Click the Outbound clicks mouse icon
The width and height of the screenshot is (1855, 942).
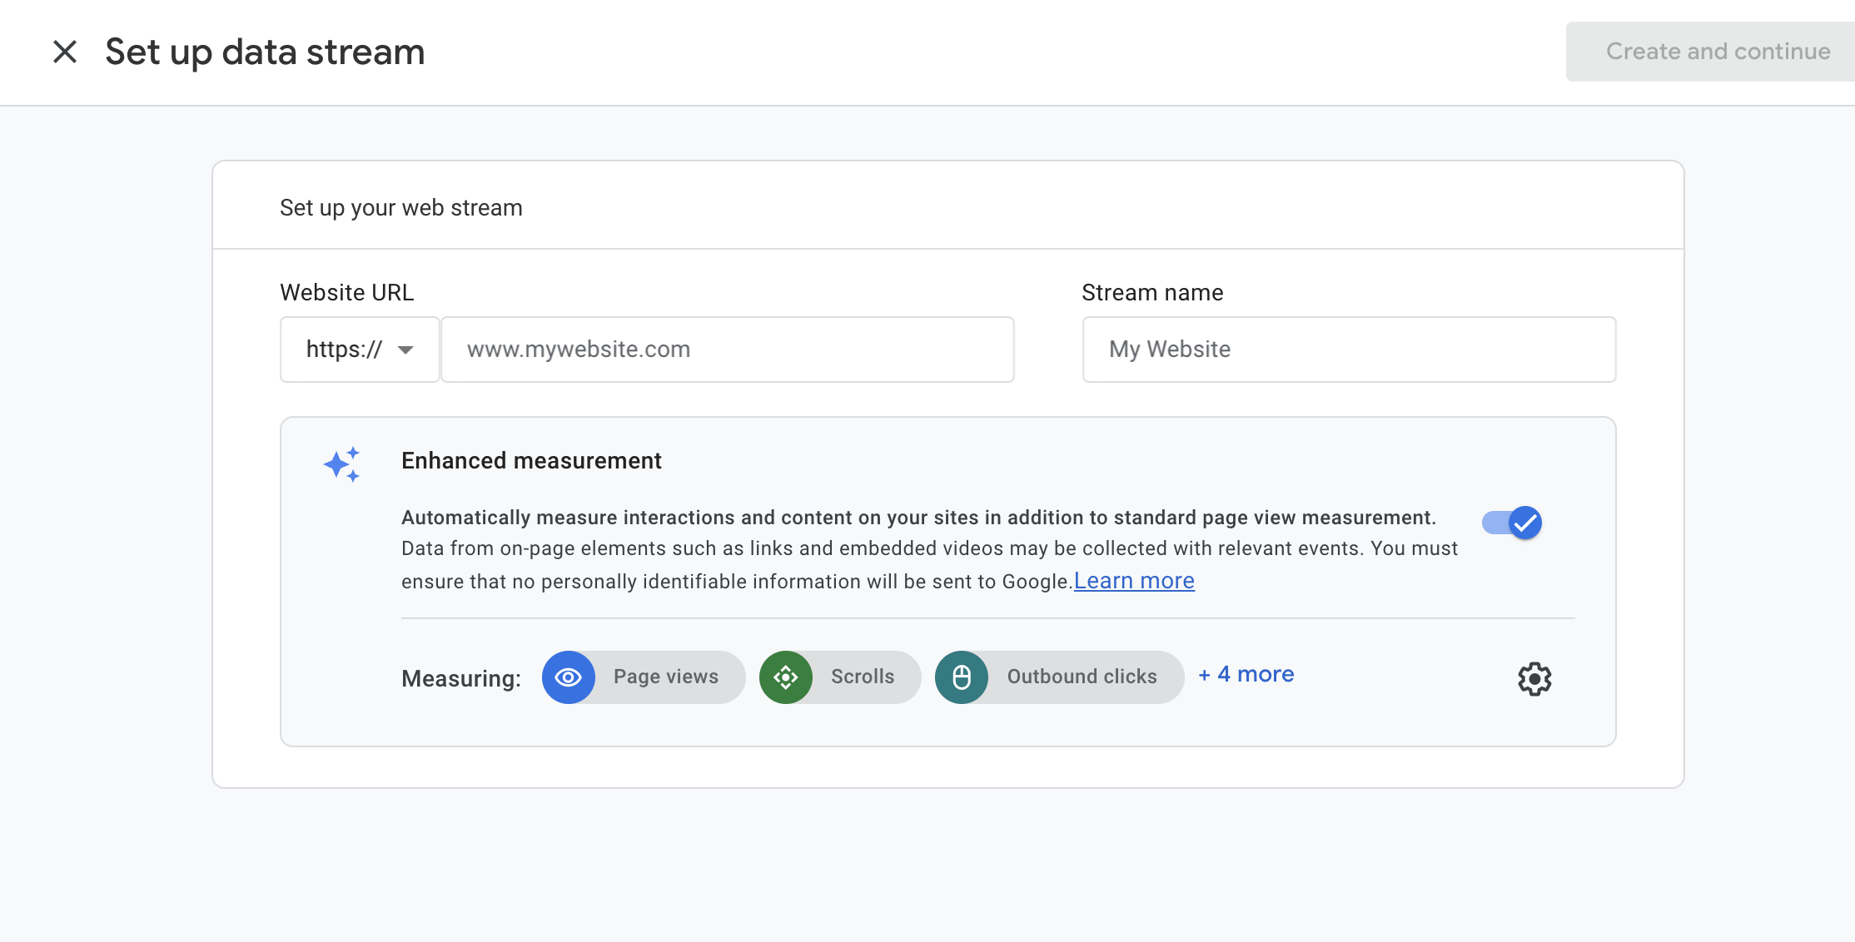962,677
